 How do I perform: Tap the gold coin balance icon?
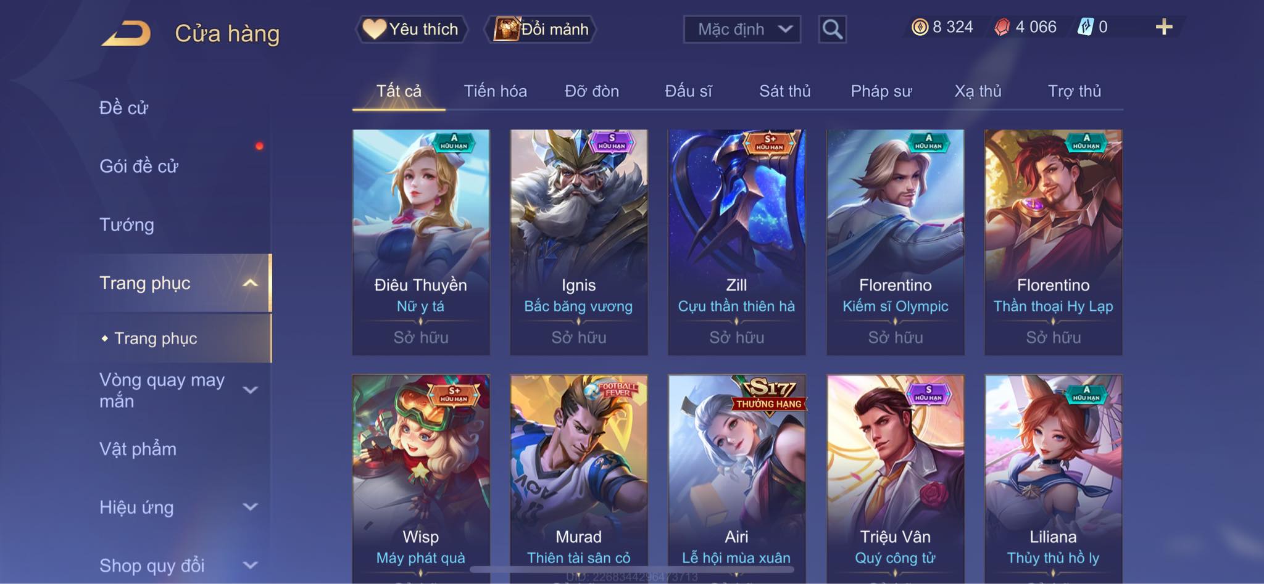920,27
